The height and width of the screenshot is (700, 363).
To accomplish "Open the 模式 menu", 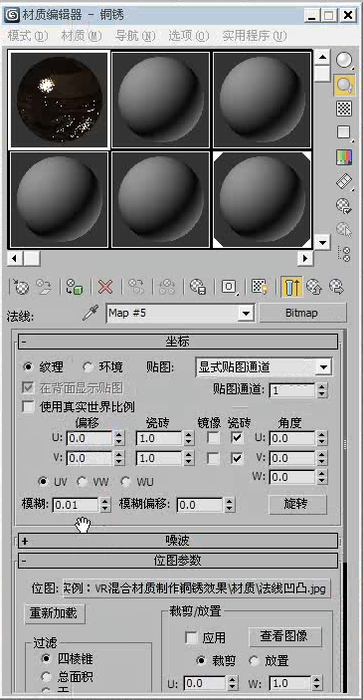I will click(x=28, y=36).
